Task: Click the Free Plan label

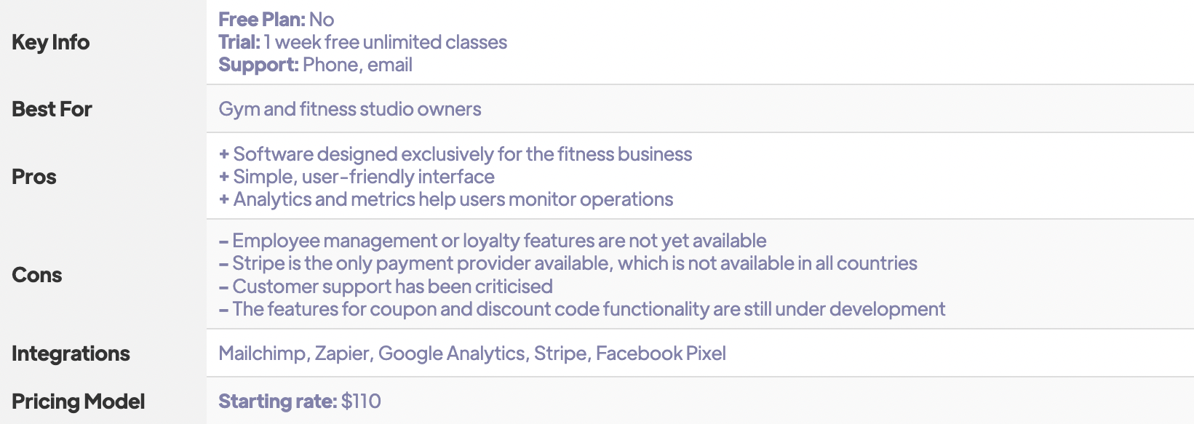Action: [262, 20]
